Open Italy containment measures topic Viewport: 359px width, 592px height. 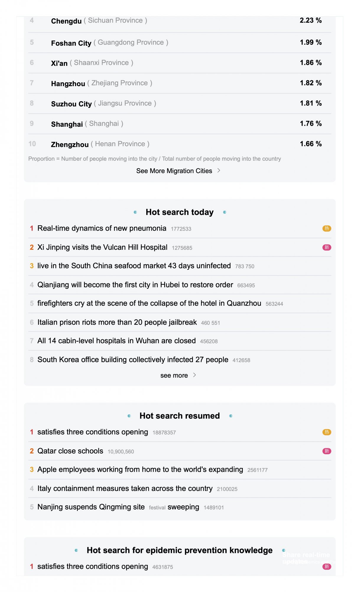point(125,488)
